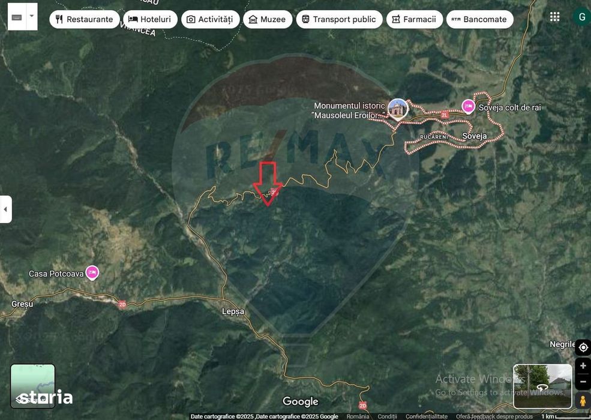Open Soveja colt de rai hotel pin
Image resolution: width=591 pixels, height=420 pixels.
pos(468,107)
